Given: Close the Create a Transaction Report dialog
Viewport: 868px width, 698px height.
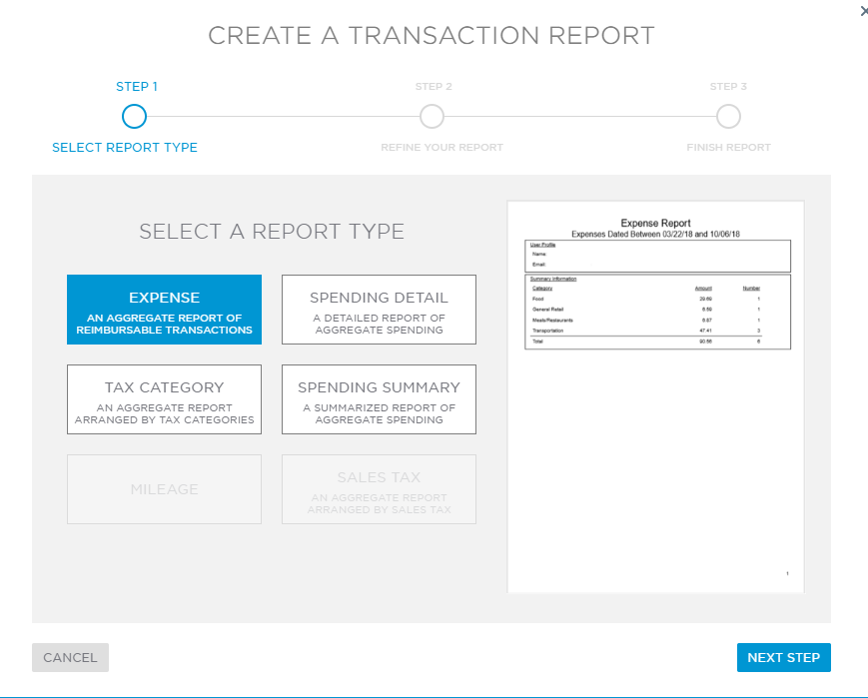Looking at the screenshot, I should tap(863, 10).
